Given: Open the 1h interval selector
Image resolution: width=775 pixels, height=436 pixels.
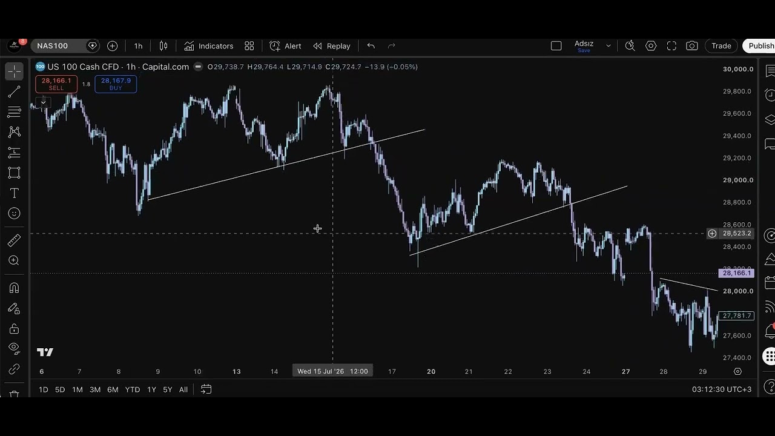Looking at the screenshot, I should click(138, 46).
